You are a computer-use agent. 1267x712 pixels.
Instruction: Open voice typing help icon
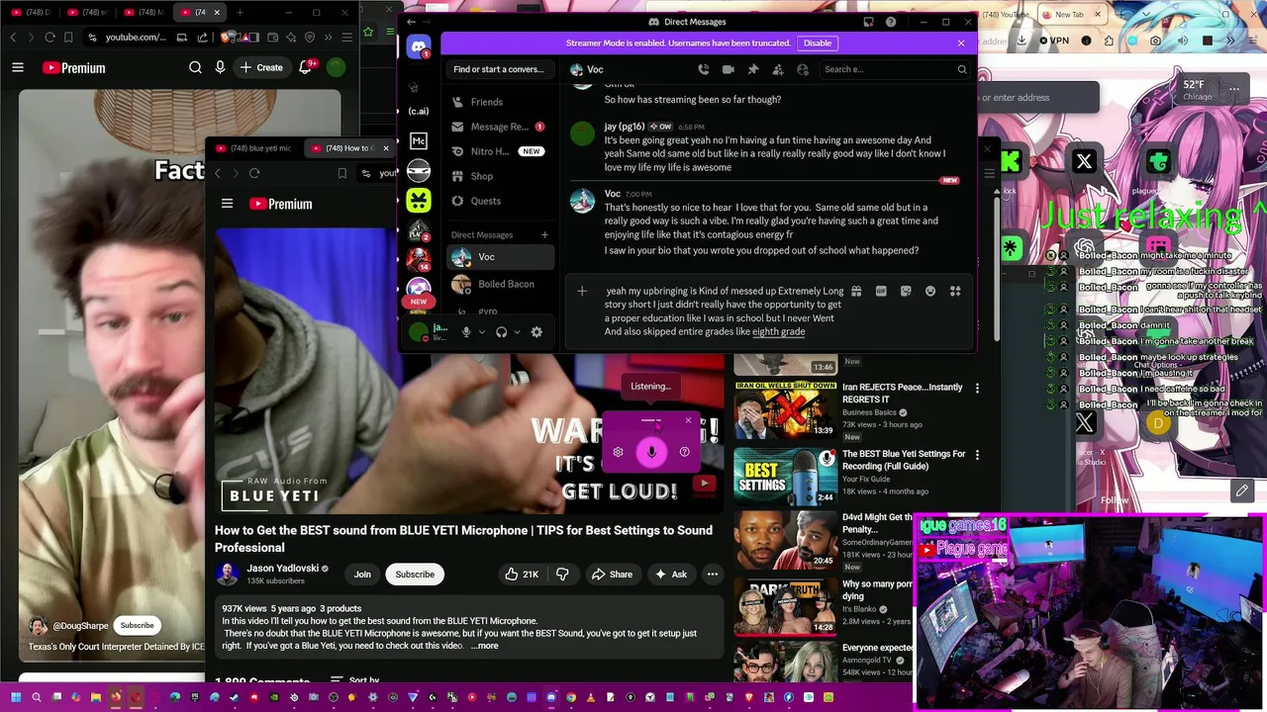click(x=684, y=452)
